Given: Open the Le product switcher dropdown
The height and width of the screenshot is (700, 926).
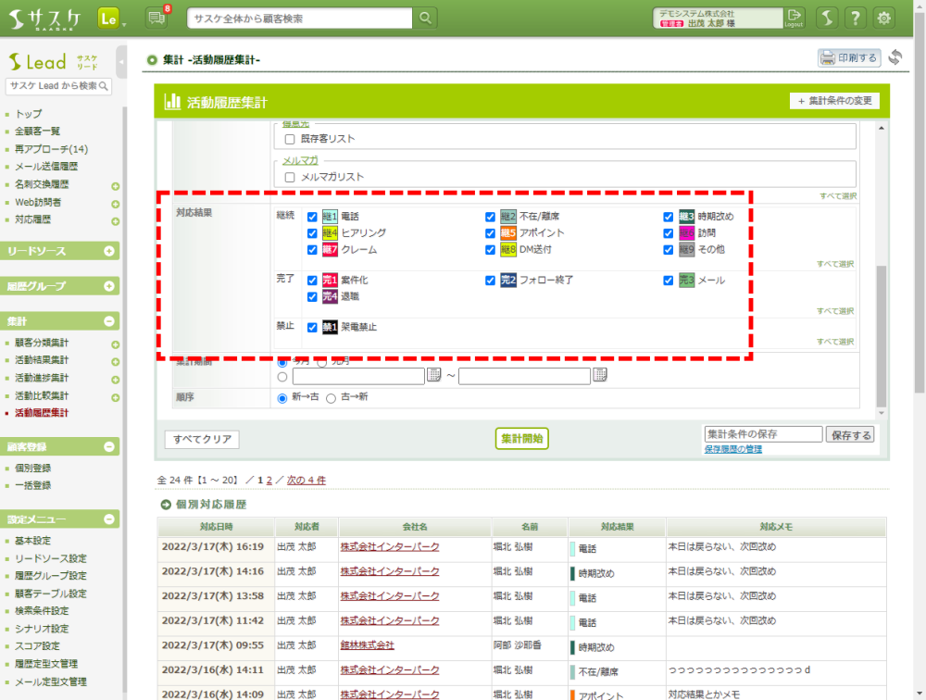Looking at the screenshot, I should pos(111,19).
